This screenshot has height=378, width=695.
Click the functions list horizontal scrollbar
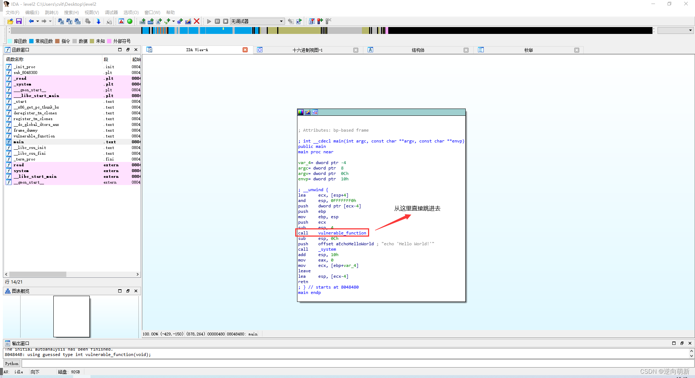[x=38, y=274]
